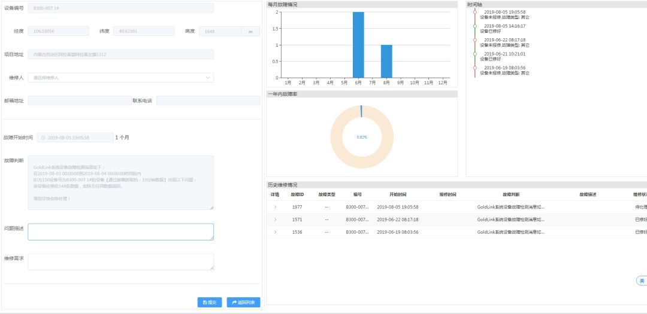The width and height of the screenshot is (647, 314).
Task: Expand detail row for fault ID 1536
Action: pyautogui.click(x=275, y=232)
